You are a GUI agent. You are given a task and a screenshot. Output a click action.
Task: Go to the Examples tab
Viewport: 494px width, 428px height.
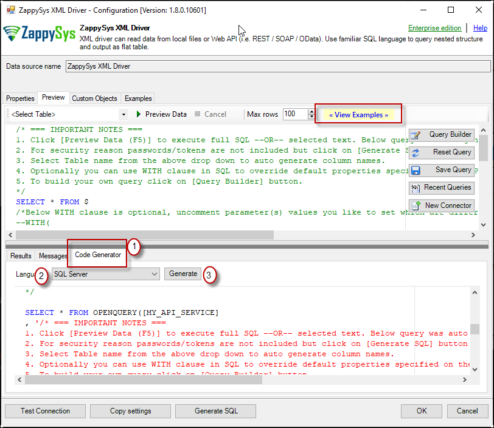(x=138, y=98)
